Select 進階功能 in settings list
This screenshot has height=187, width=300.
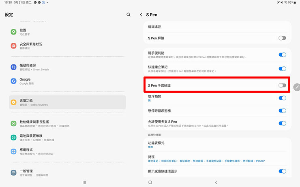pyautogui.click(x=67, y=102)
